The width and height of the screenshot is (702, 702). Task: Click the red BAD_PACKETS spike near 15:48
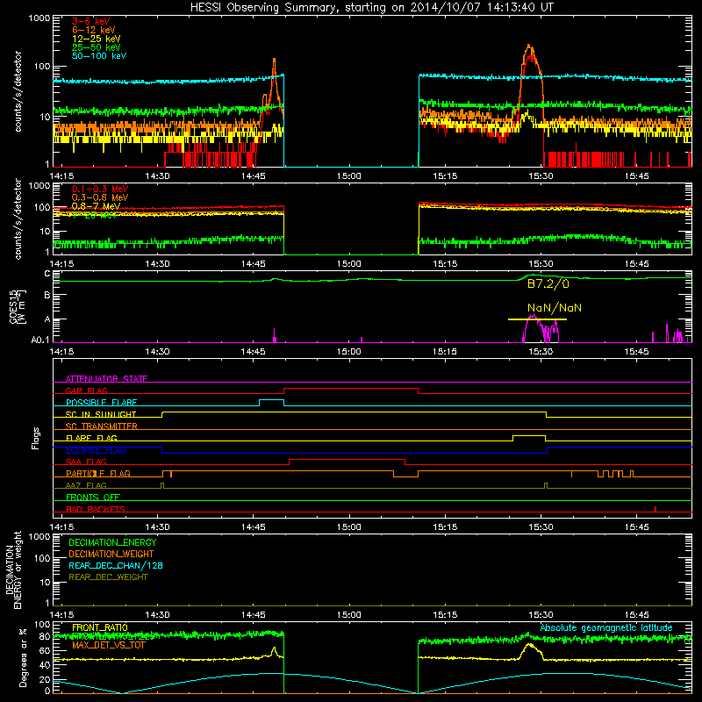click(x=655, y=509)
